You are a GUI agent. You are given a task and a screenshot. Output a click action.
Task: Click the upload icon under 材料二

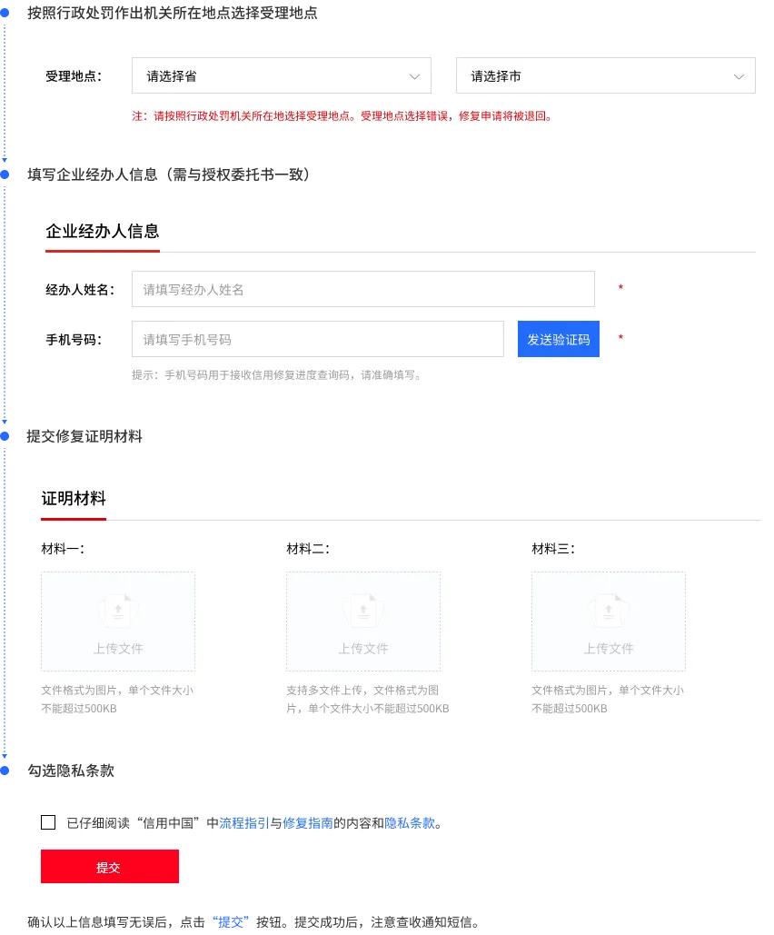[363, 611]
